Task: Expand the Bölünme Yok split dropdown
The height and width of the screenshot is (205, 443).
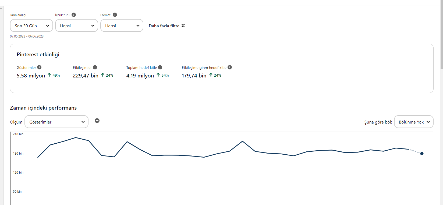Action: 414,122
